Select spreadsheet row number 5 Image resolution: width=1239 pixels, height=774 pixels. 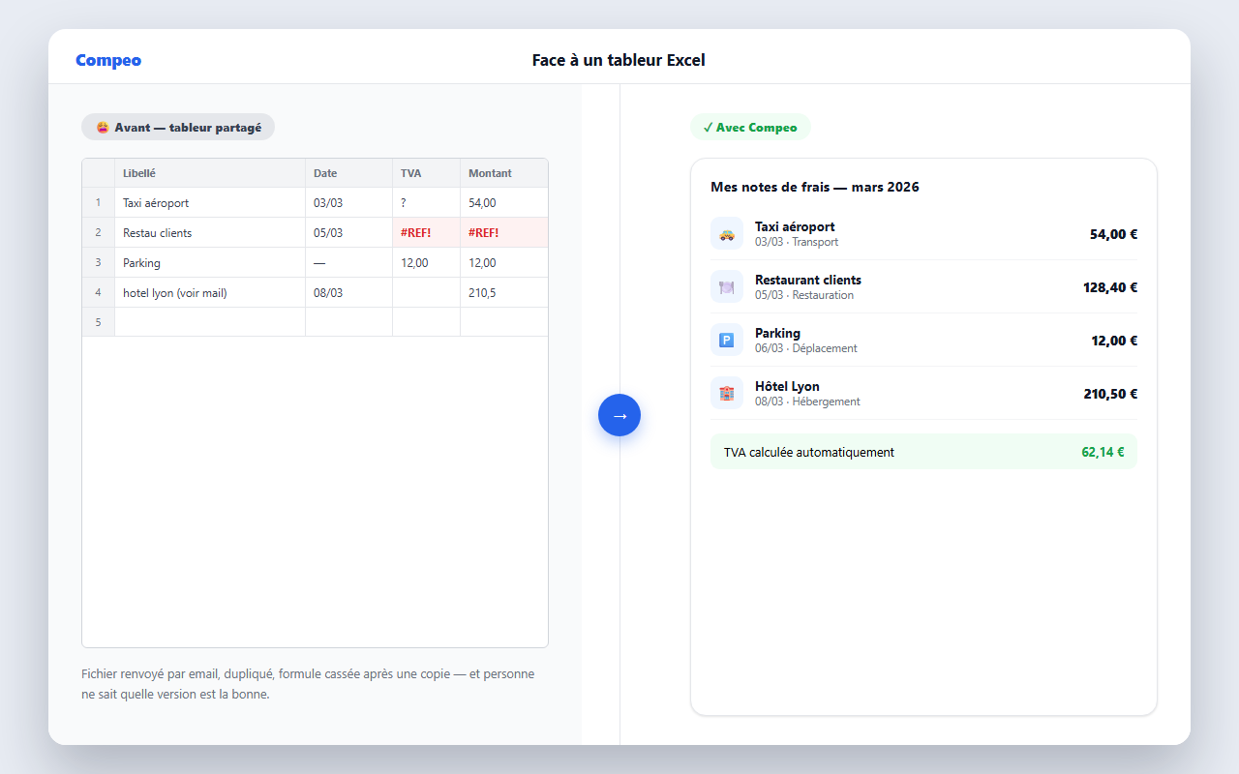(98, 322)
